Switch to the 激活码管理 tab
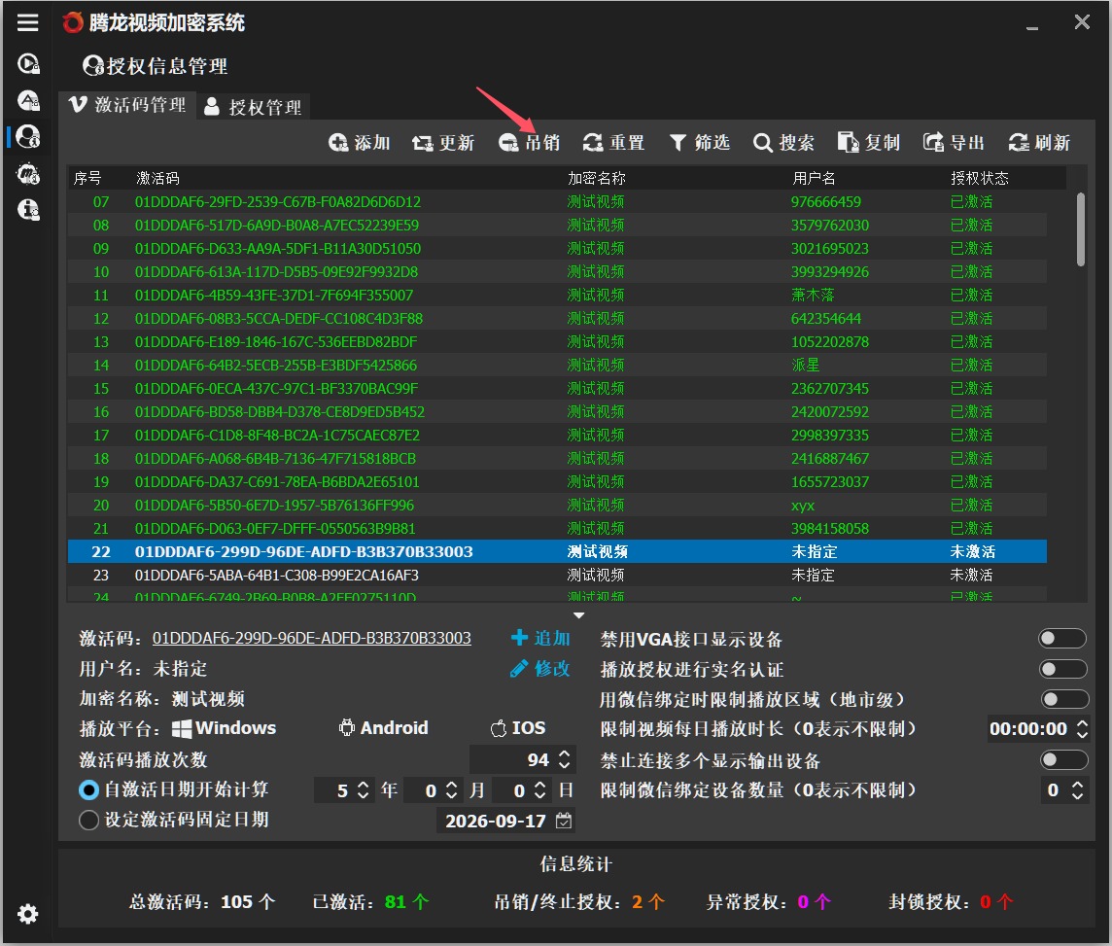This screenshot has width=1112, height=946. [x=127, y=105]
